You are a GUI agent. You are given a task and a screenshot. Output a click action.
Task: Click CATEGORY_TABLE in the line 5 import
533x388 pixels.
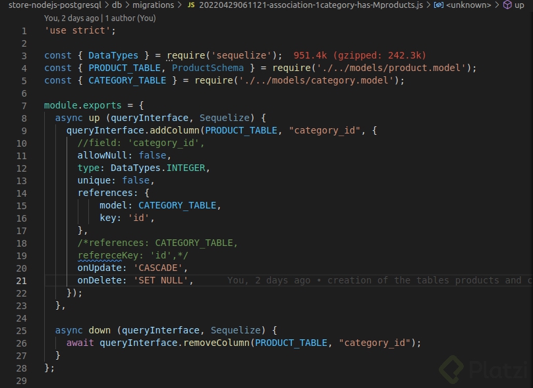[127, 80]
